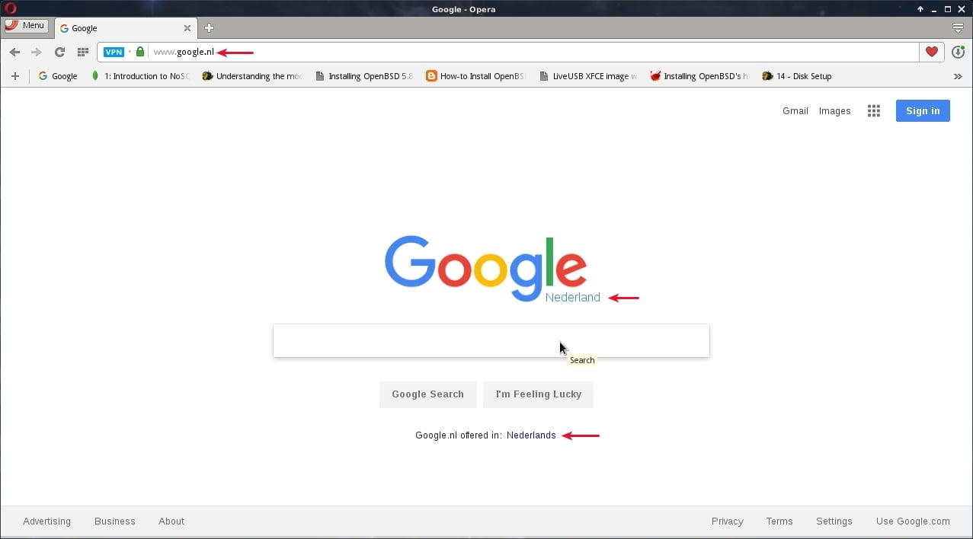The width and height of the screenshot is (973, 539).
Task: Add page to bookmarks with heart icon
Action: coord(931,52)
